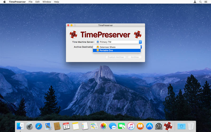Launch Safari from the dock
The image size is (211, 132).
click(39, 126)
